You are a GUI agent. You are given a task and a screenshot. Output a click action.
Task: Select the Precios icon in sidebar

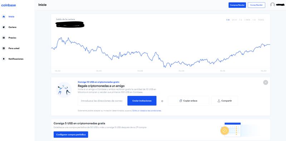tap(4, 38)
